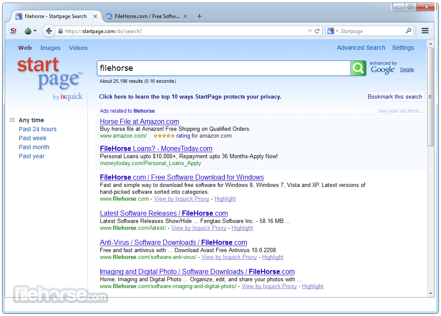Screen dimensions: 441x316
Task: Highlight the software-anti-virus result
Action: [x=272, y=257]
